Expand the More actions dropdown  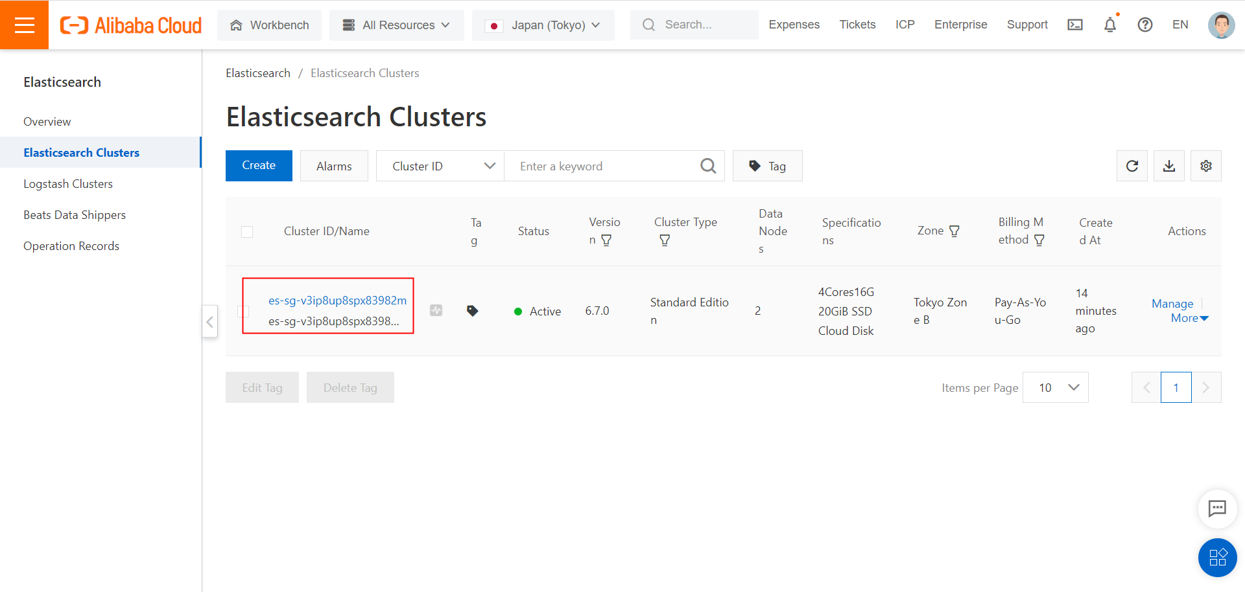coord(1189,318)
